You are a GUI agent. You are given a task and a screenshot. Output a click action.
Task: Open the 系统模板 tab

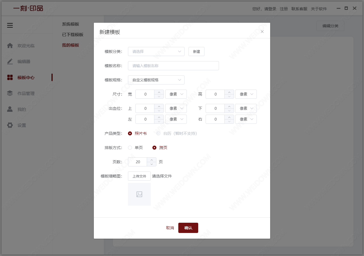pyautogui.click(x=71, y=24)
